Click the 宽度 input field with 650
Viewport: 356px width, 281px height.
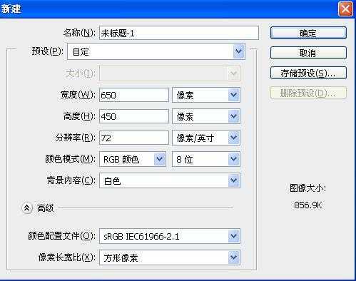click(134, 95)
